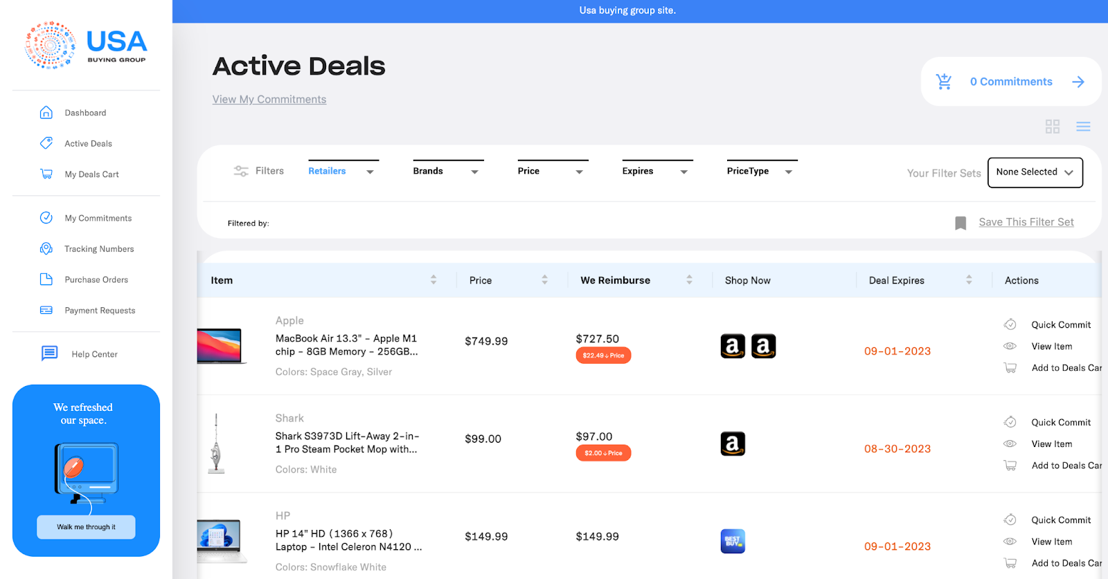Click the Payment Requests card icon
The width and height of the screenshot is (1108, 579).
pos(46,311)
